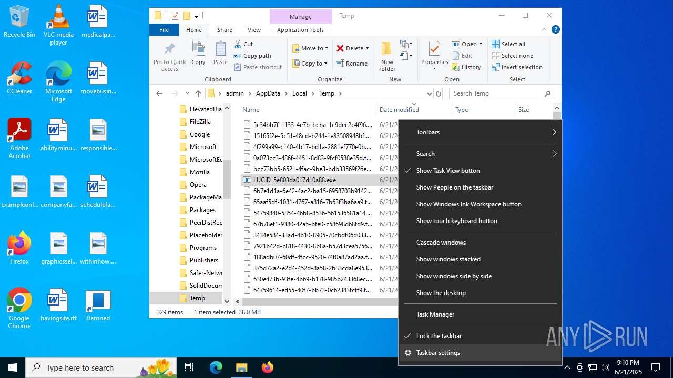Open Properties from the ribbon

point(434,56)
